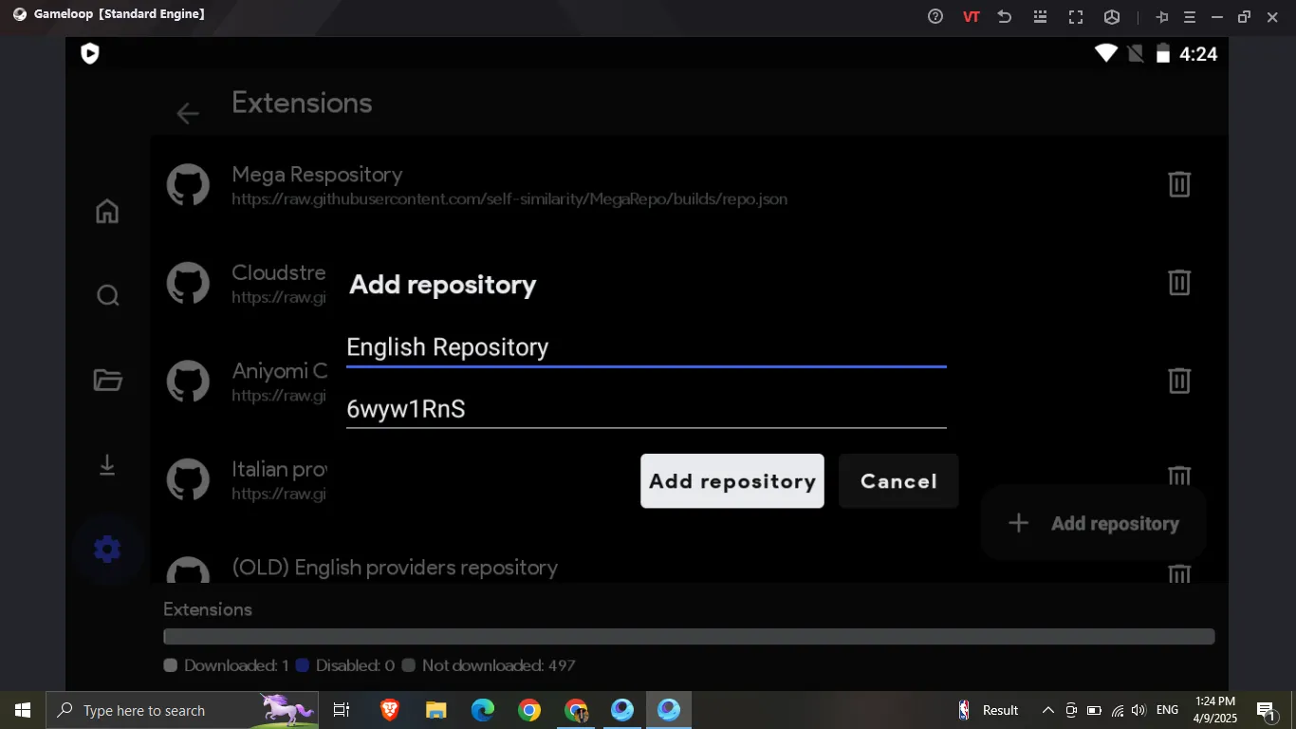1296x729 pixels.
Task: Delete the Cloudstream repository via trash icon
Action: 1178,282
